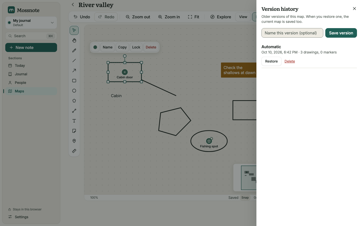This screenshot has height=226, width=362.
Task: Click the Save version button
Action: (341, 33)
